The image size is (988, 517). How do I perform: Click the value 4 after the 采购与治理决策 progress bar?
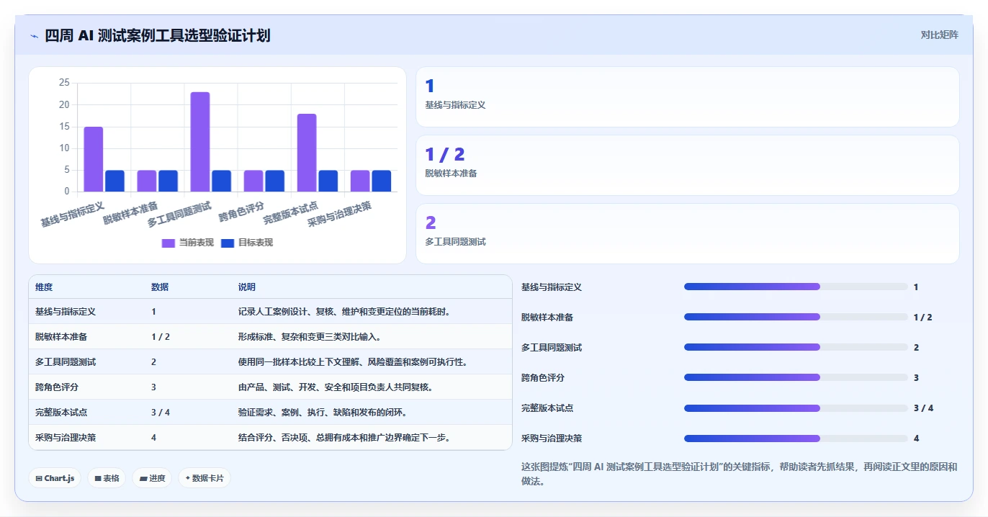point(917,438)
